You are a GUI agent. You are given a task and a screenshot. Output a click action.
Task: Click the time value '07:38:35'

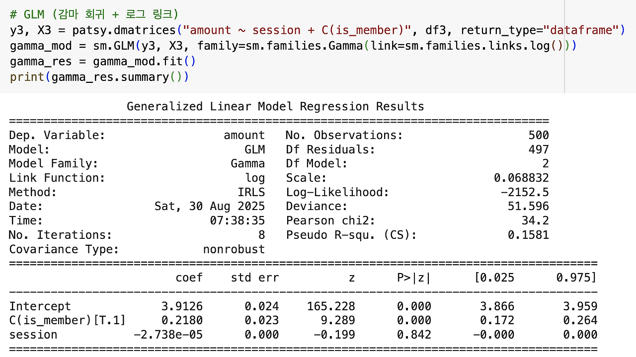(237, 220)
